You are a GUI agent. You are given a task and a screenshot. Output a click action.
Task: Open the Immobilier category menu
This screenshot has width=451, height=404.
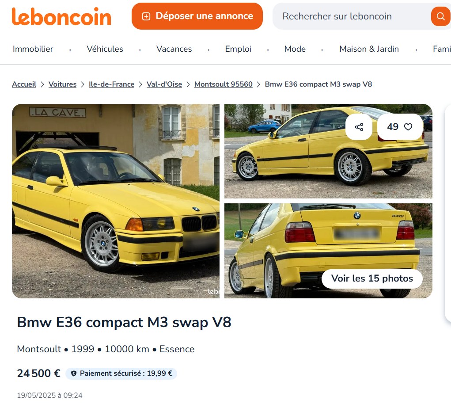33,49
